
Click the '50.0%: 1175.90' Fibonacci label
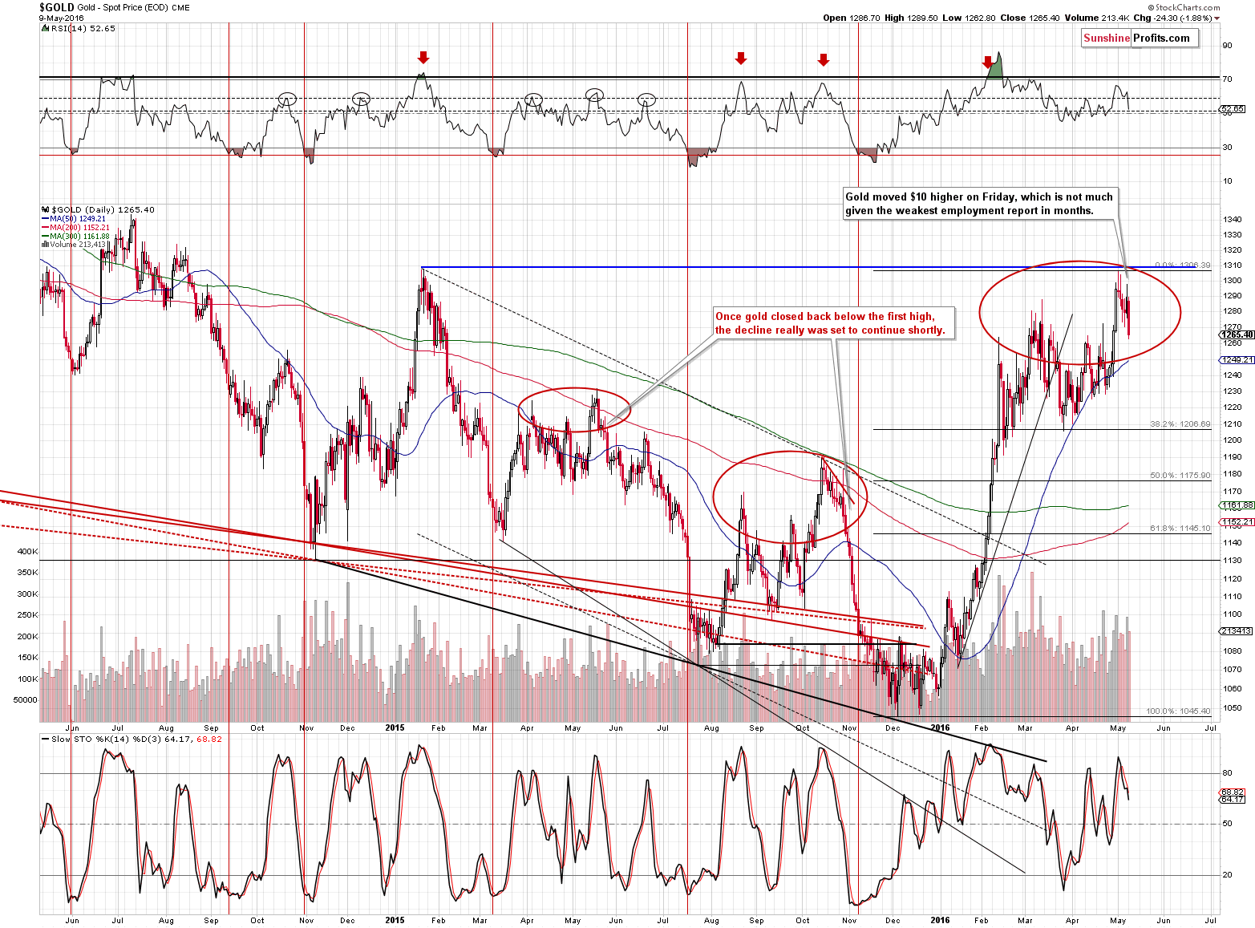tap(1180, 476)
